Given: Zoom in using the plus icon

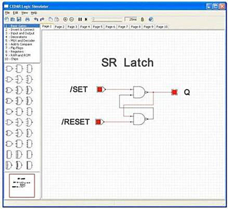Looking at the screenshot, I should pyautogui.click(x=65, y=19).
